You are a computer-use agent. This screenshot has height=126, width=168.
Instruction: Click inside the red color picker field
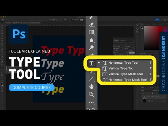point(153,38)
